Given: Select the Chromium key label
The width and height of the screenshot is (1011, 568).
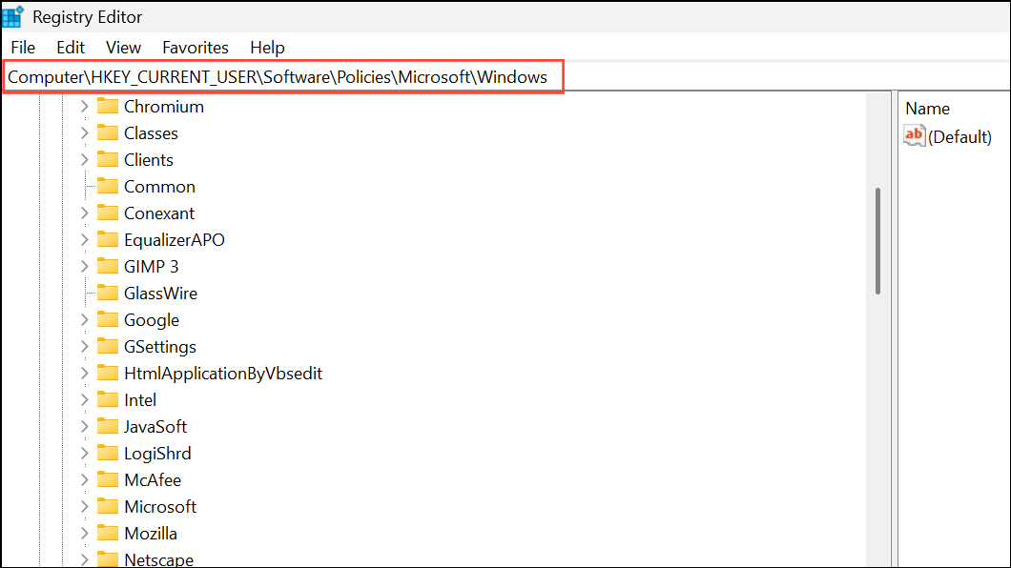Looking at the screenshot, I should click(164, 107).
